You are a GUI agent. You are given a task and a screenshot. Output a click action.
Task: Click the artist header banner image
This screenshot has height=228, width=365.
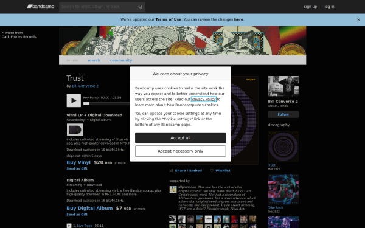pyautogui.click(x=182, y=41)
